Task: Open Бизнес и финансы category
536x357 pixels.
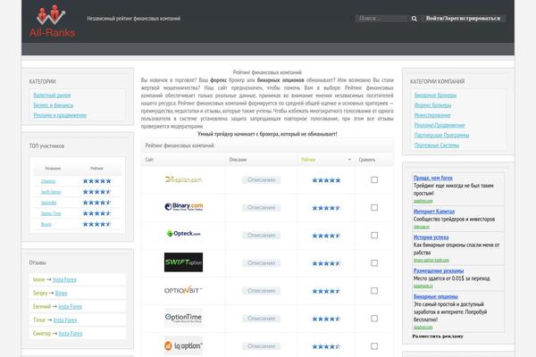Action: [54, 105]
